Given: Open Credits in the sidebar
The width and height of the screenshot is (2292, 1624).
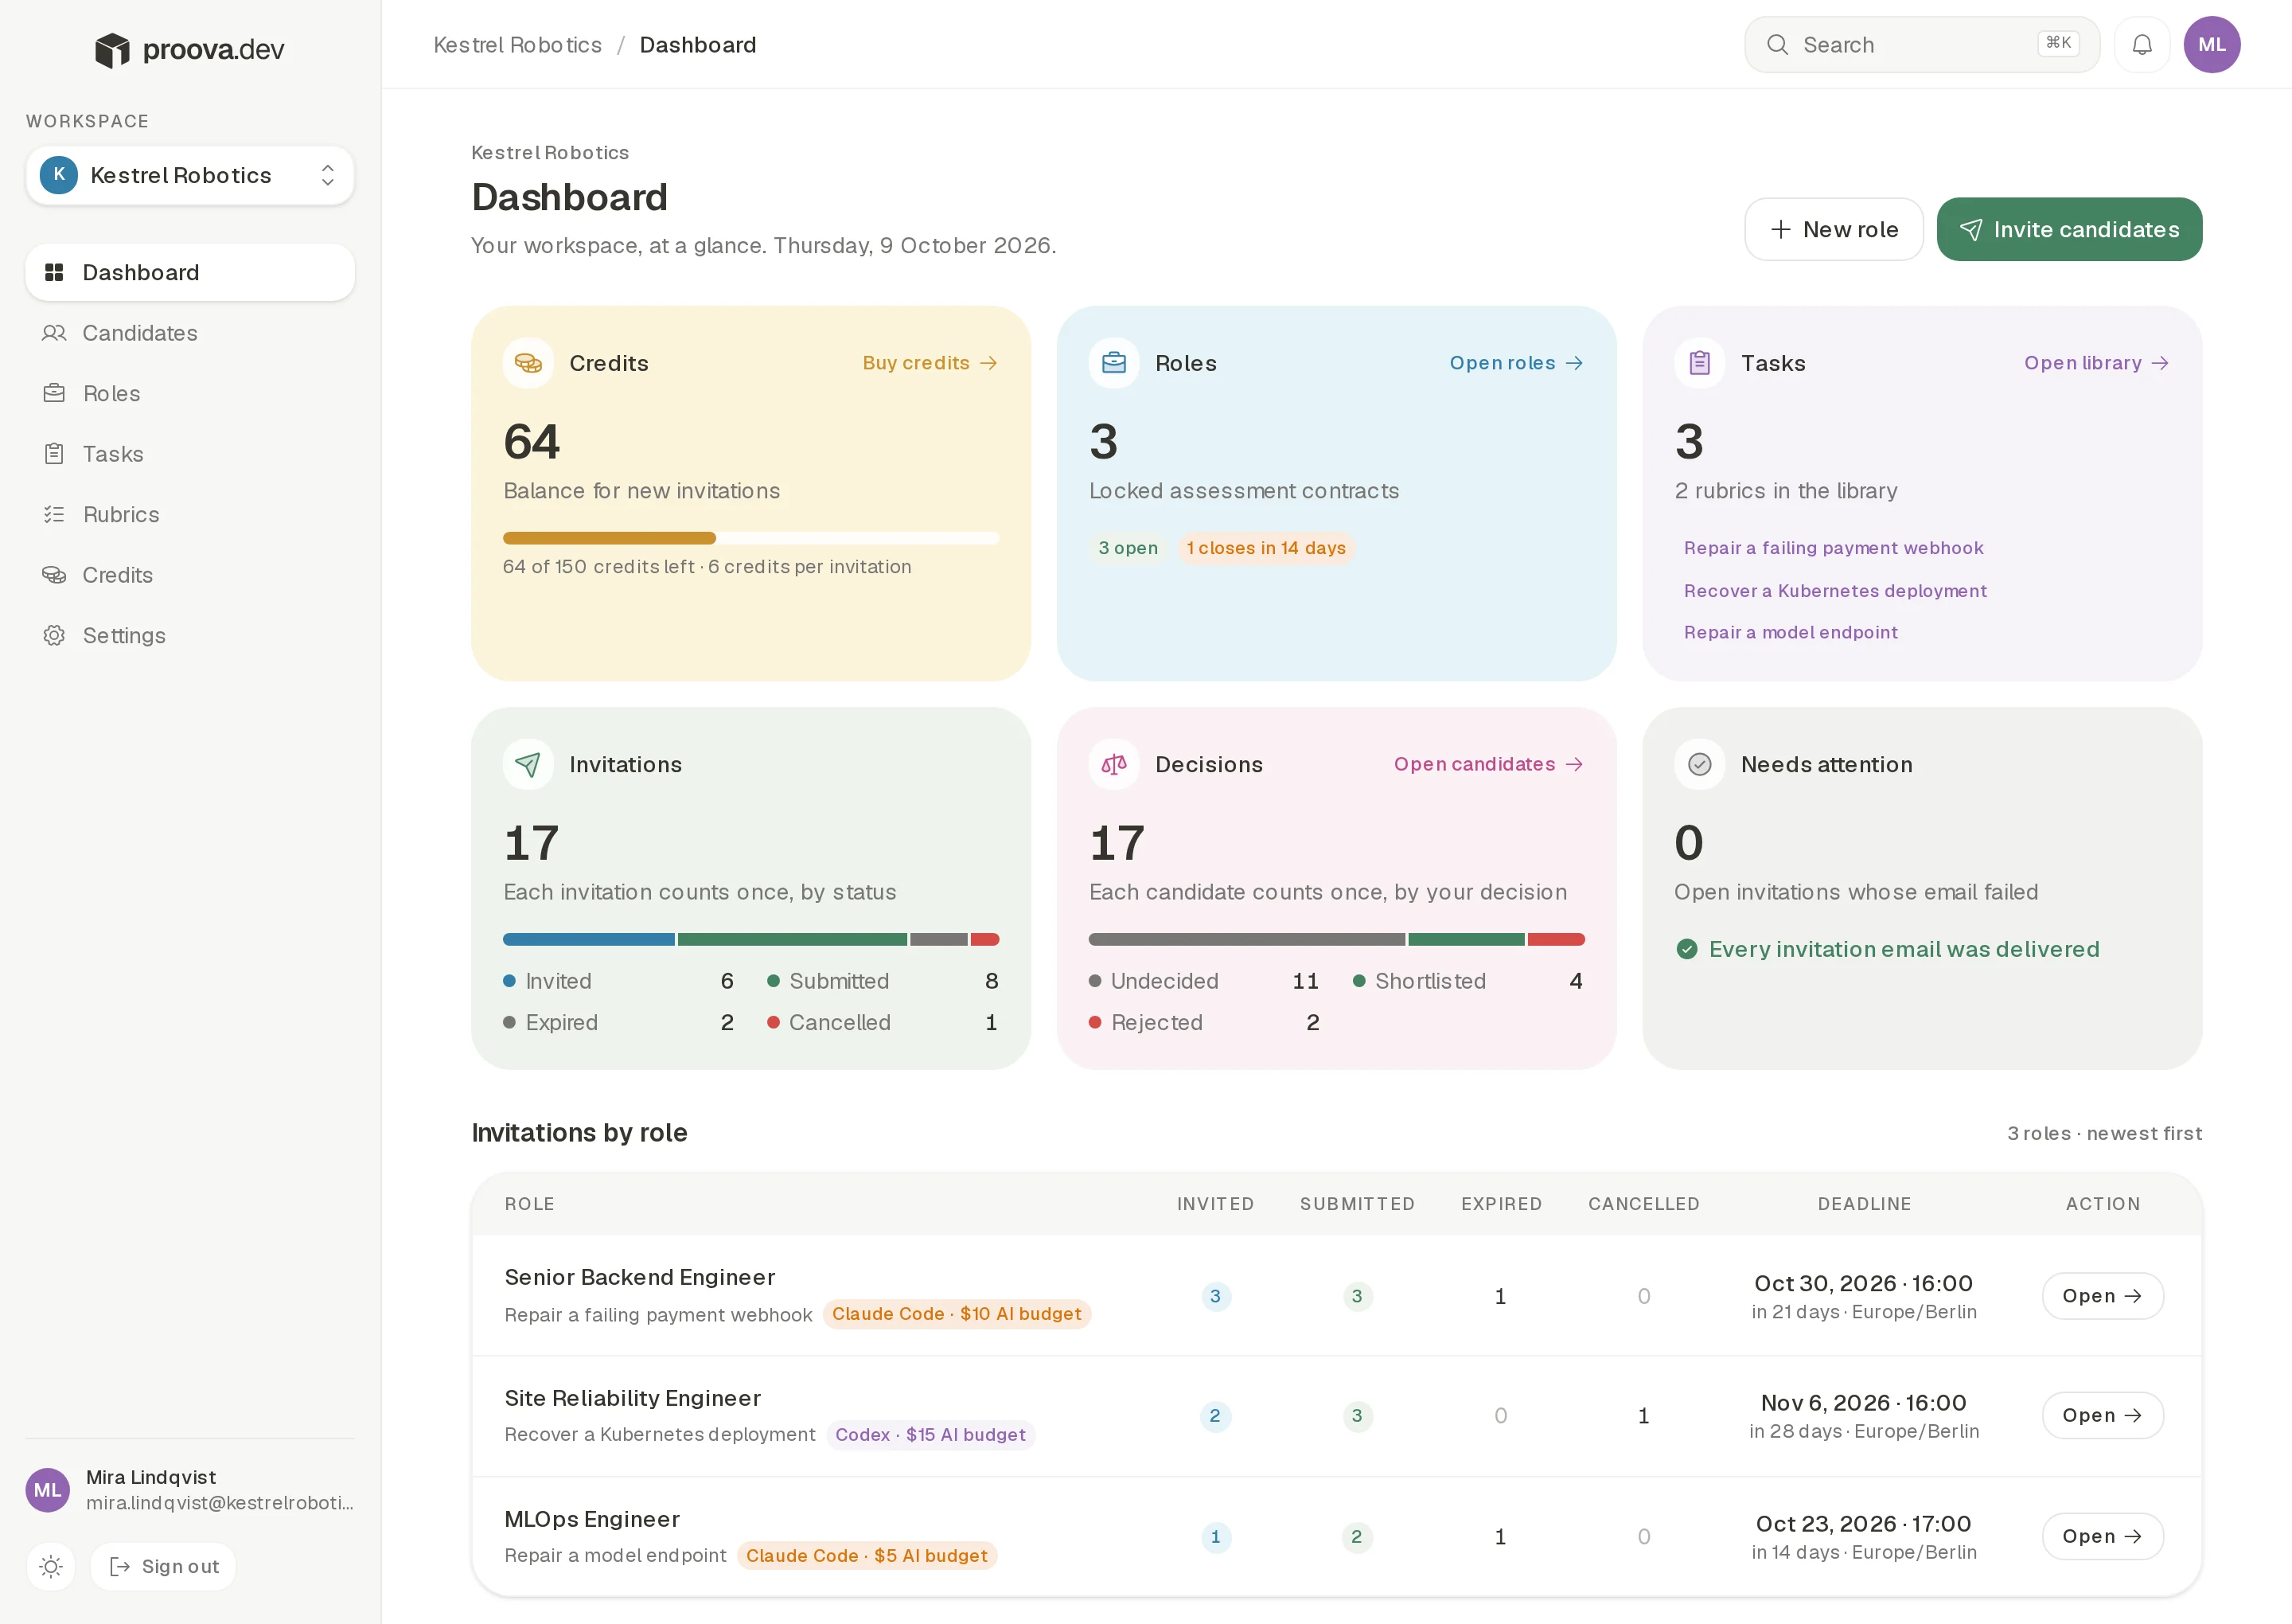Looking at the screenshot, I should [x=190, y=575].
